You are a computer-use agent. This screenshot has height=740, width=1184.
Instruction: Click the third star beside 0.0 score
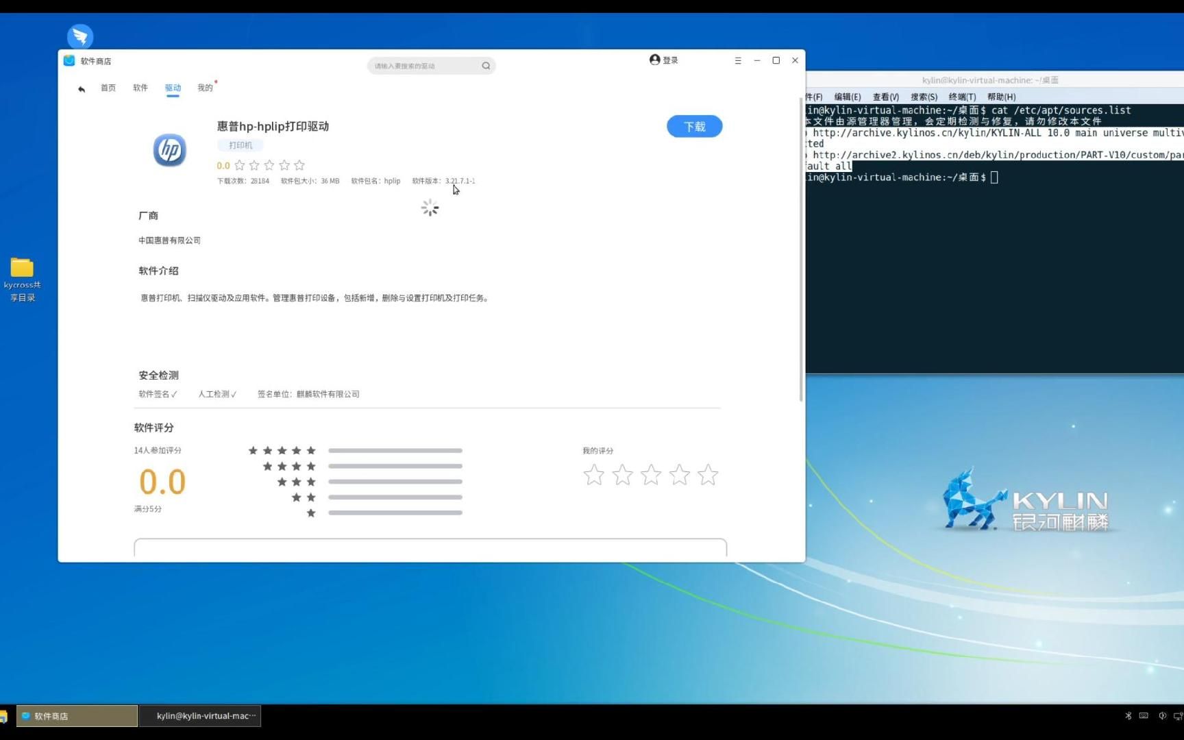tap(269, 165)
